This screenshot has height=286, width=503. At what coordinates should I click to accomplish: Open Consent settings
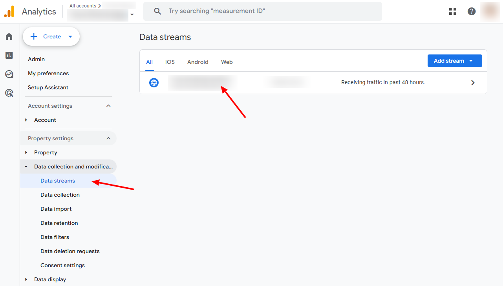pyautogui.click(x=62, y=265)
